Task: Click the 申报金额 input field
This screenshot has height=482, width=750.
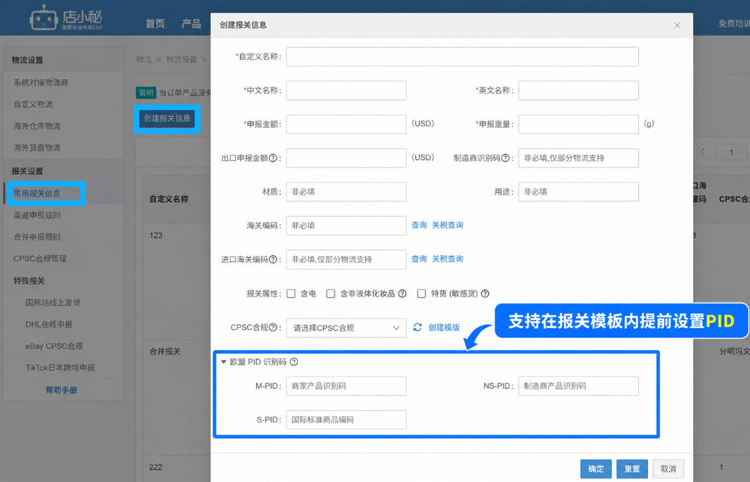Action: [x=346, y=124]
